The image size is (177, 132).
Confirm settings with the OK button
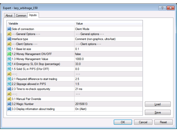tap(123, 122)
